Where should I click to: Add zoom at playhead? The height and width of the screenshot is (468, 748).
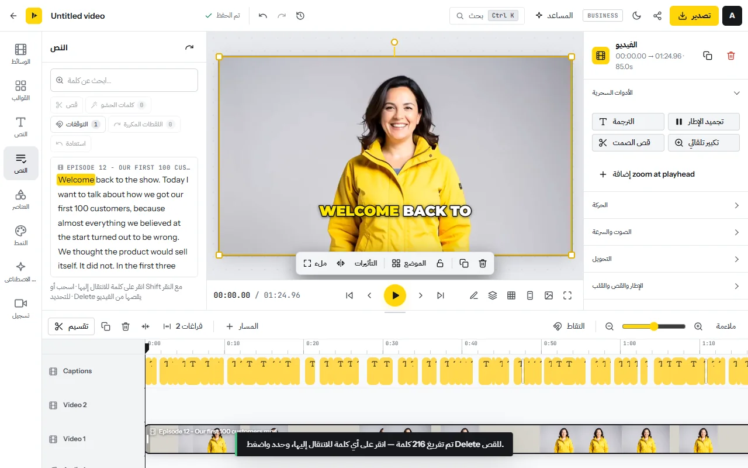coord(647,174)
